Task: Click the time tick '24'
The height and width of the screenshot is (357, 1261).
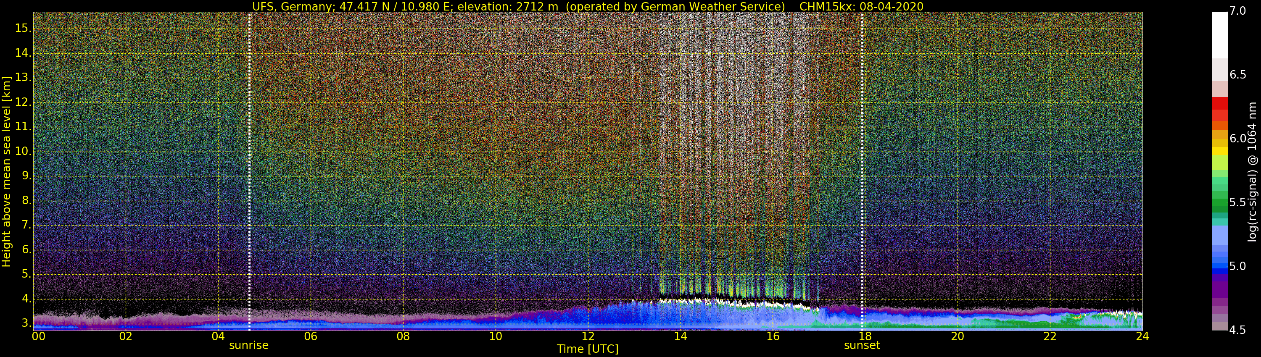Action: [x=1142, y=336]
